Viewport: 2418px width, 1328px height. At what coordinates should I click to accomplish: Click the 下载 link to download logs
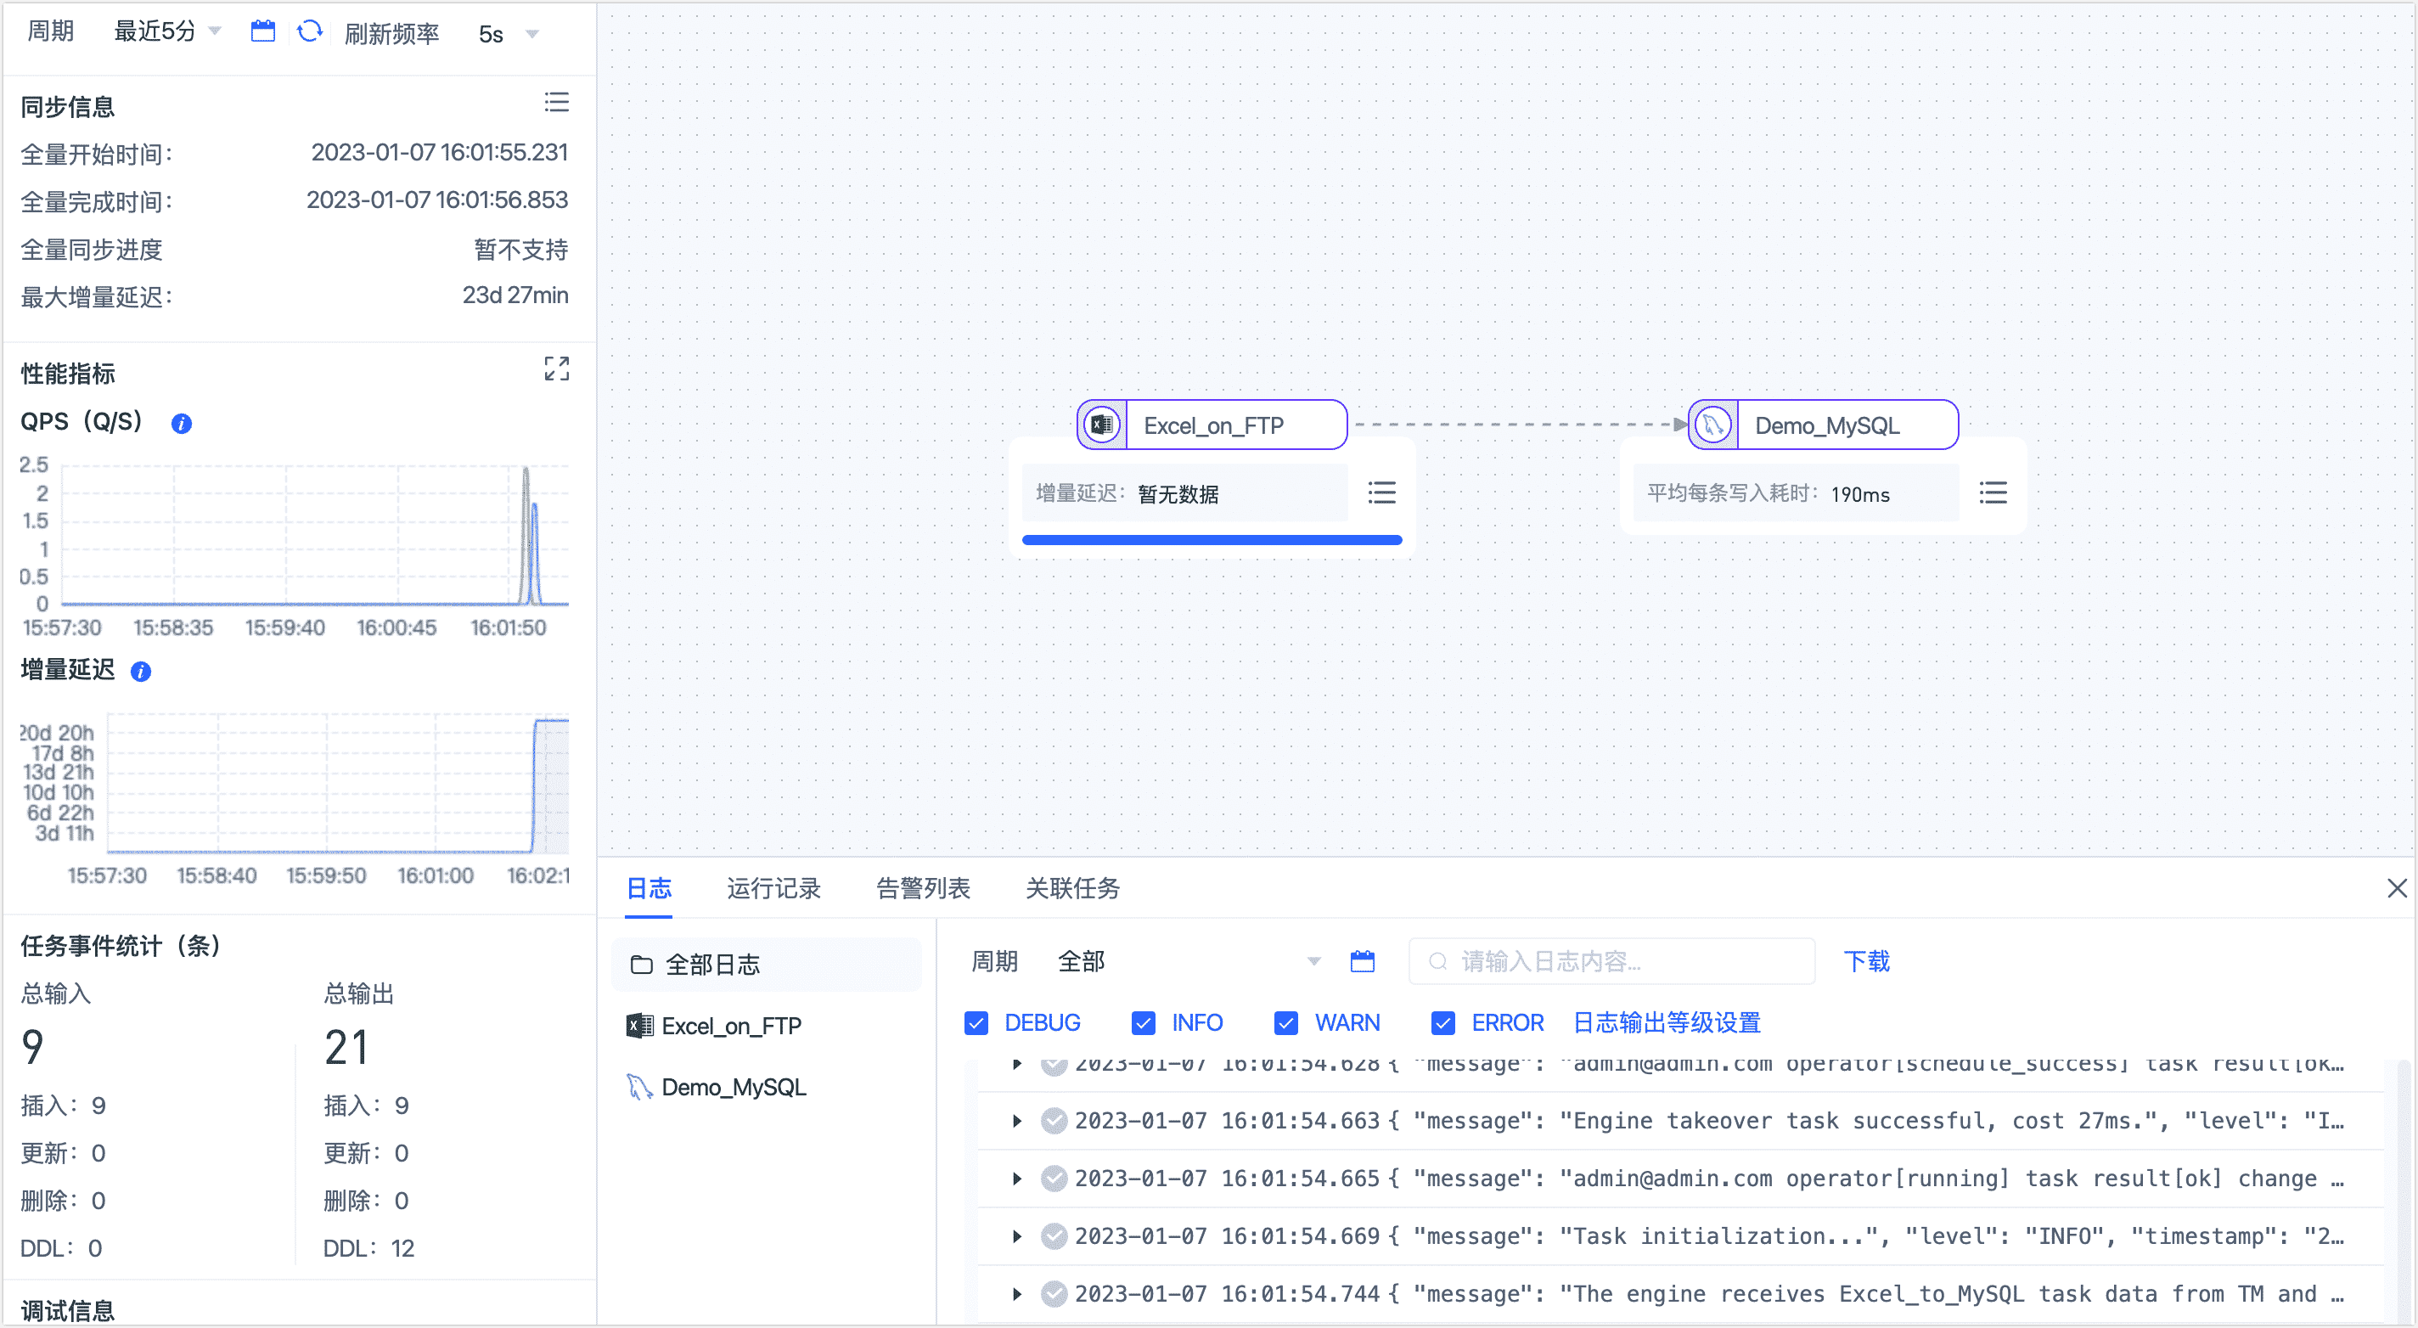[x=1865, y=961]
